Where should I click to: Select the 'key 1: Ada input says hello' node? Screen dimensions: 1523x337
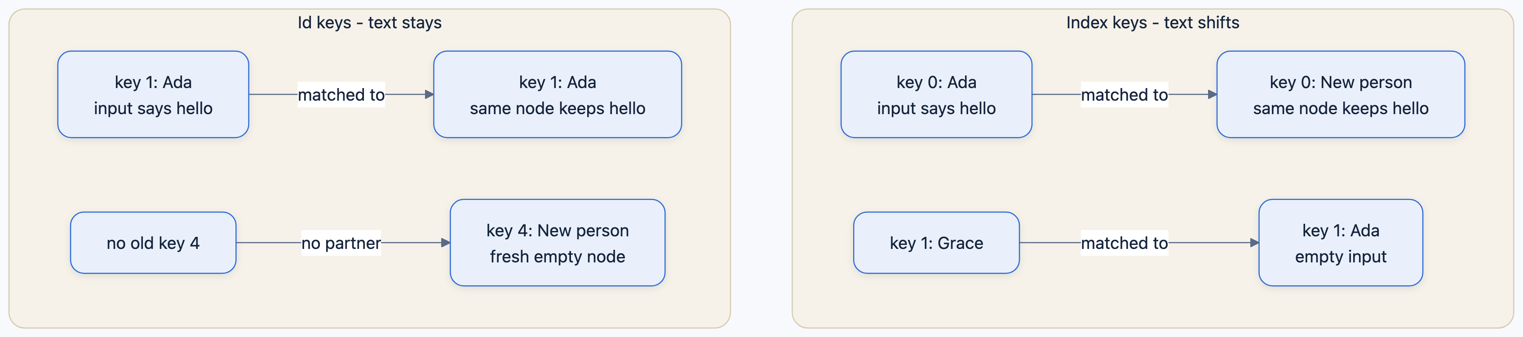pyautogui.click(x=153, y=95)
